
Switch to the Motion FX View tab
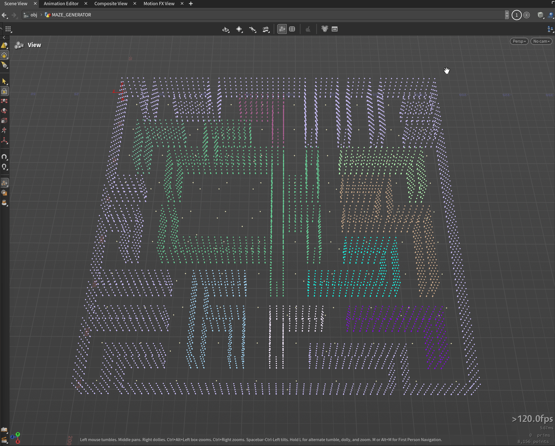(159, 4)
